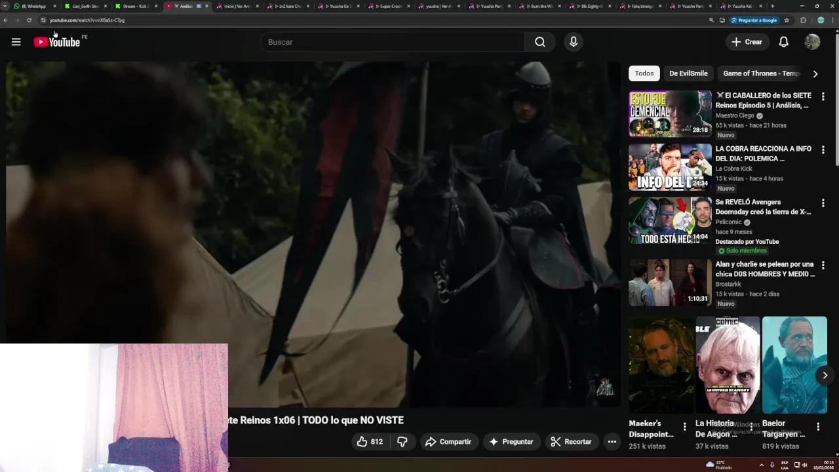Open La Cobra Reacciona video thumbnail
The width and height of the screenshot is (839, 472).
[670, 167]
